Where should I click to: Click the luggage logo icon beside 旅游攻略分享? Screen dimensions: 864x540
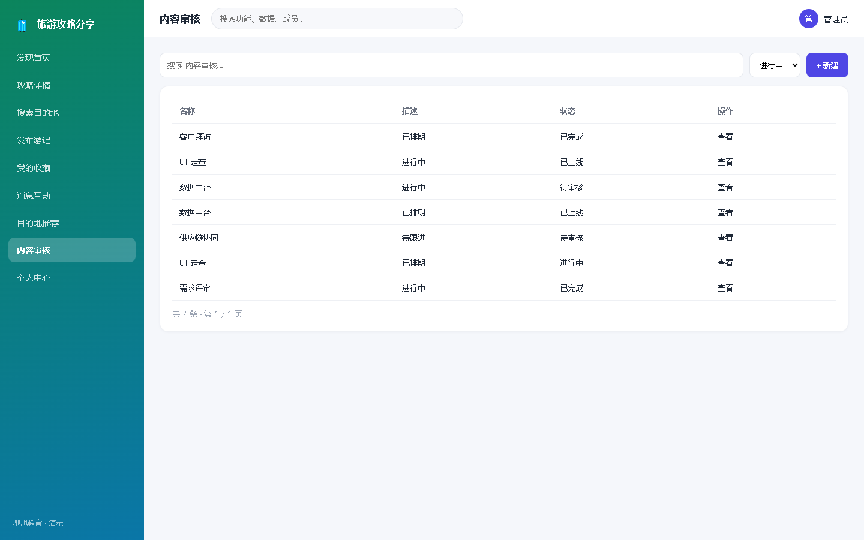[x=22, y=25]
